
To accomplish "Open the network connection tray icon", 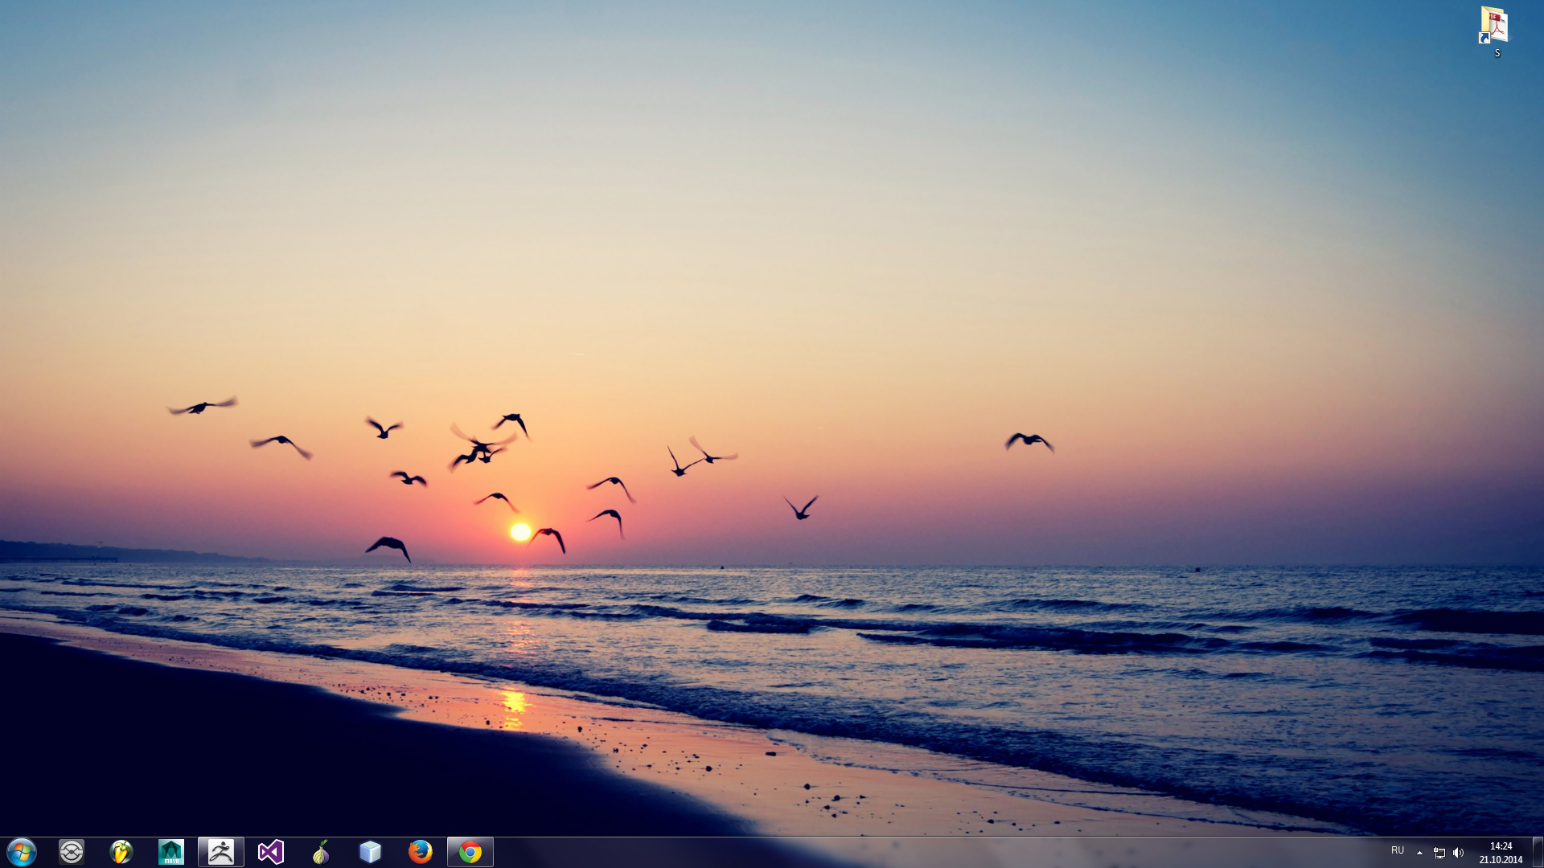I will point(1439,853).
